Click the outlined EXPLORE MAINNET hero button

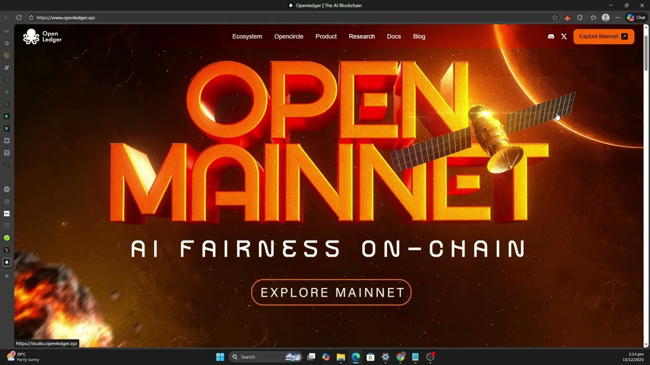pyautogui.click(x=331, y=293)
